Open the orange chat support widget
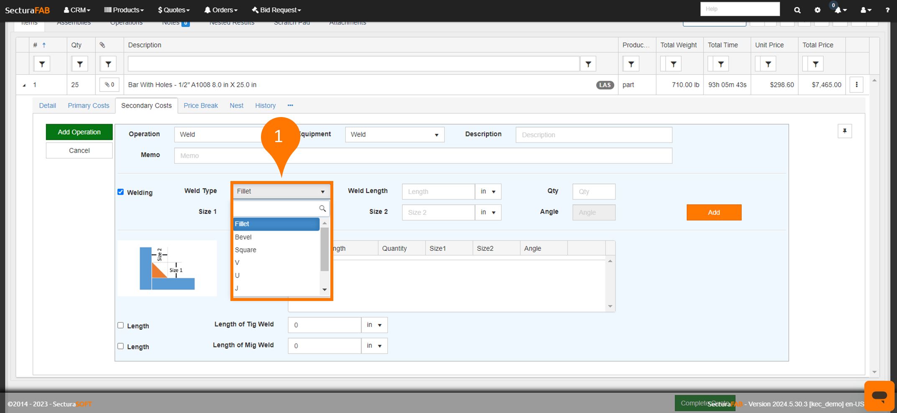Image resolution: width=897 pixels, height=413 pixels. tap(879, 395)
